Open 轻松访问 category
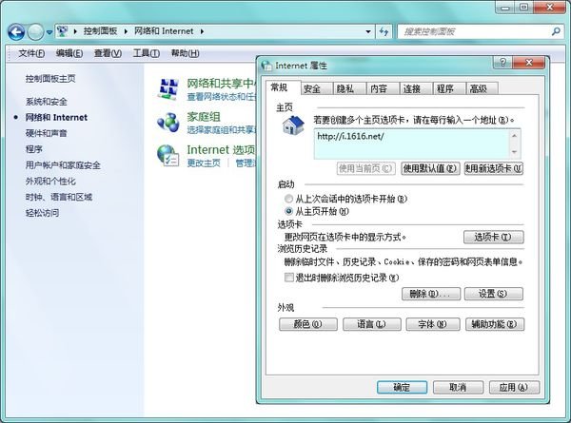571x423 pixels. point(42,213)
